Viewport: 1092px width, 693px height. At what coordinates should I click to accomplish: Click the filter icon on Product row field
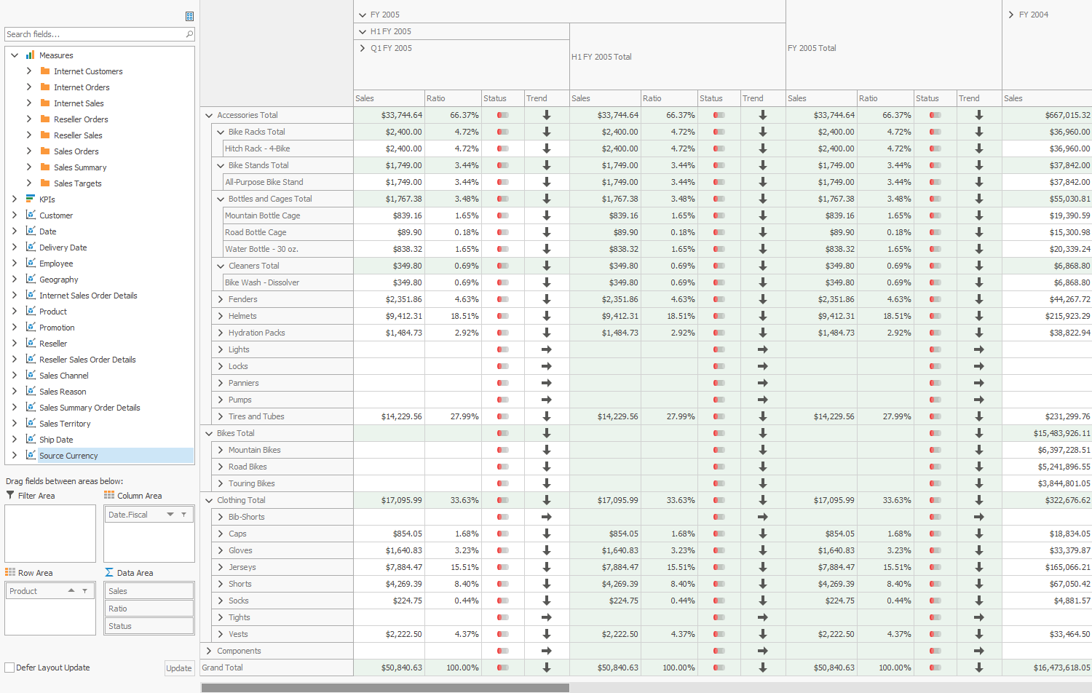pos(85,591)
